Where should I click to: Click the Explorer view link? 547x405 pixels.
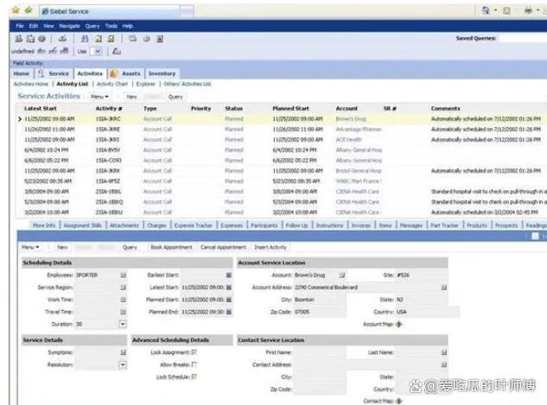point(145,84)
